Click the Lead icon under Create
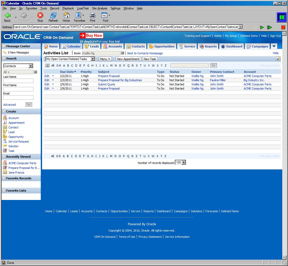Screen dimensions: 288x266 5,132
